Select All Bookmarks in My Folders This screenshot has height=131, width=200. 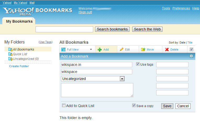(x=24, y=49)
